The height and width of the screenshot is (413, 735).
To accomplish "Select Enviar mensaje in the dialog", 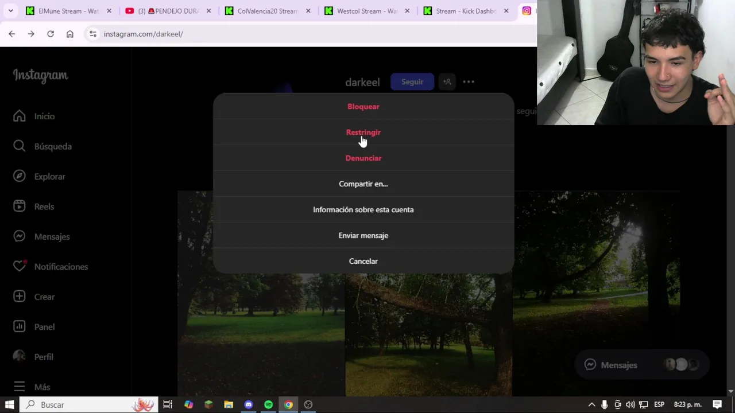I will tap(363, 235).
